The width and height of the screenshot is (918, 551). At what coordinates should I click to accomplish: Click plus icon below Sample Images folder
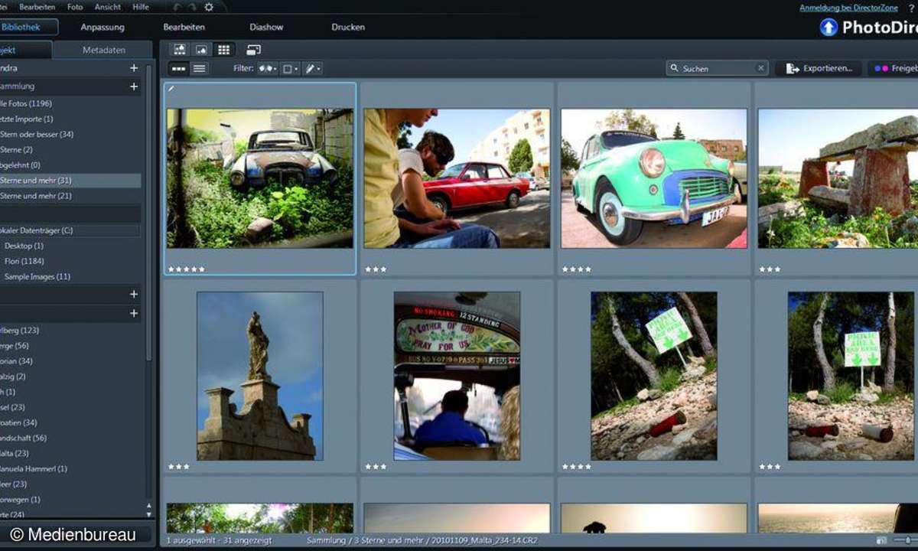click(x=134, y=294)
